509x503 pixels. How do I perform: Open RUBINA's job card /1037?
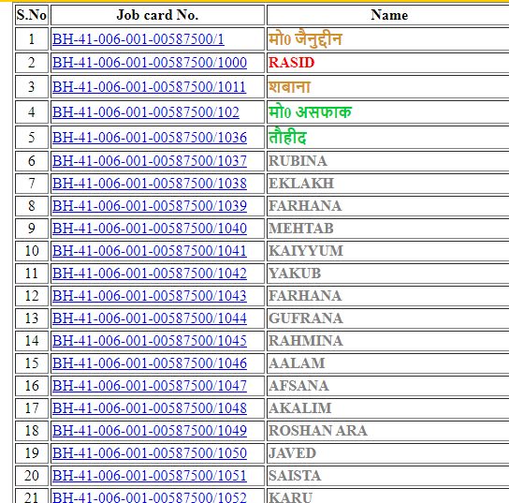(x=150, y=161)
